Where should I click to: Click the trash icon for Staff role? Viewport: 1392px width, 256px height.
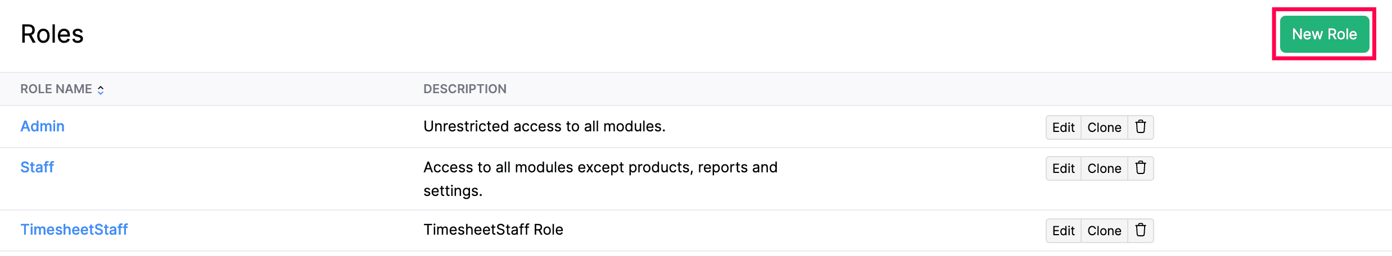click(1140, 168)
